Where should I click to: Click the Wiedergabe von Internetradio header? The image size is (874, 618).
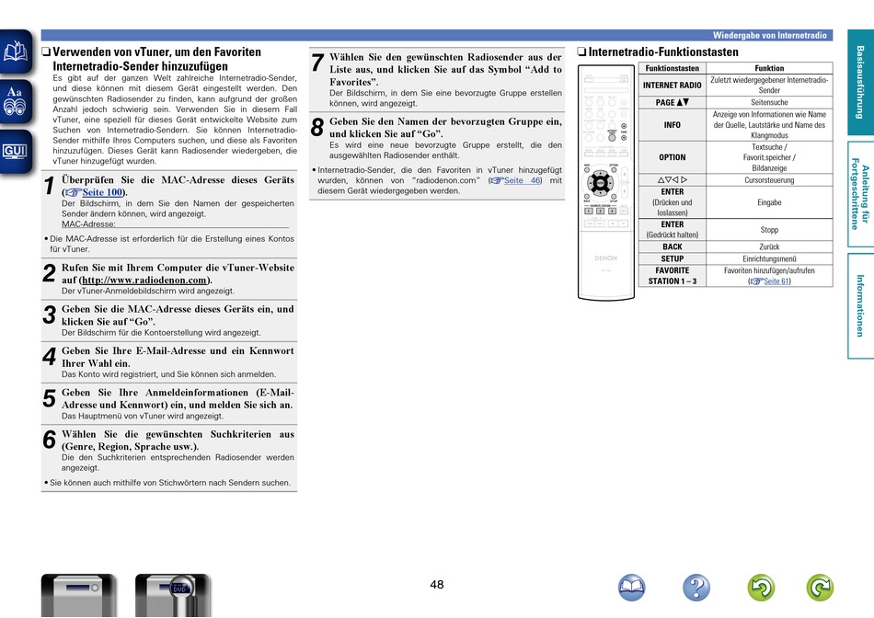click(769, 35)
